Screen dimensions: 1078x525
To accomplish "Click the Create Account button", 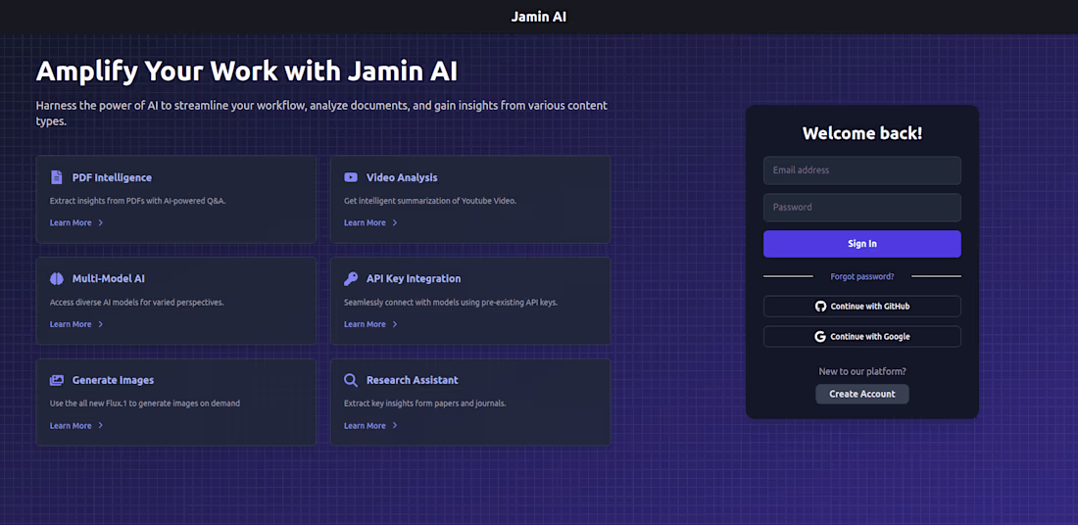I will point(862,394).
